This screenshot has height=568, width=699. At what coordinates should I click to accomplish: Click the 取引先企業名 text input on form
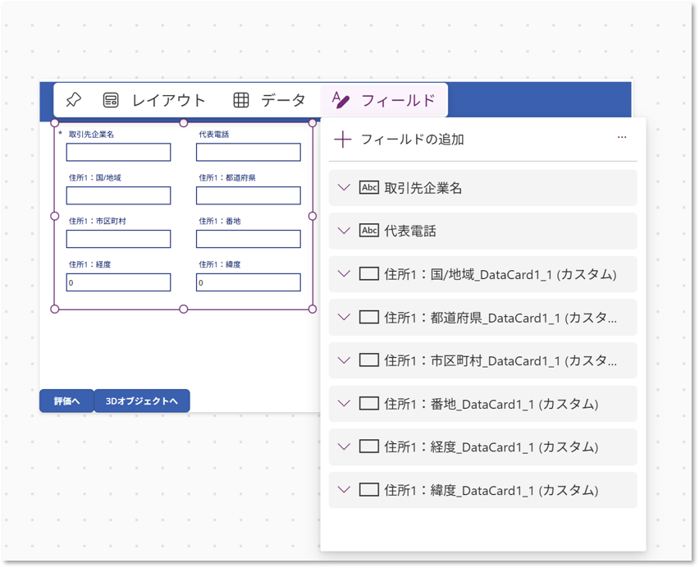118,152
